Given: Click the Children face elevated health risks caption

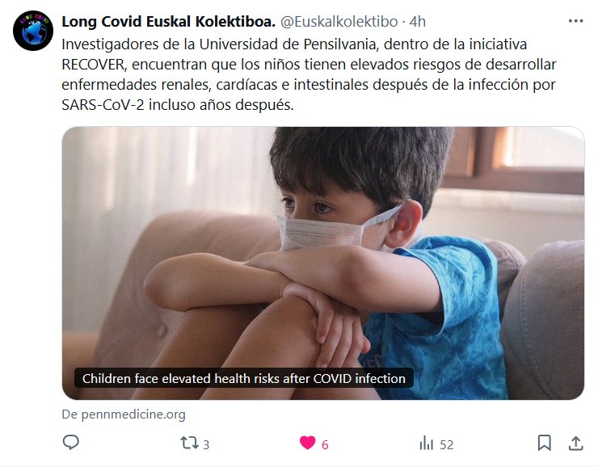Looking at the screenshot, I should click(244, 378).
